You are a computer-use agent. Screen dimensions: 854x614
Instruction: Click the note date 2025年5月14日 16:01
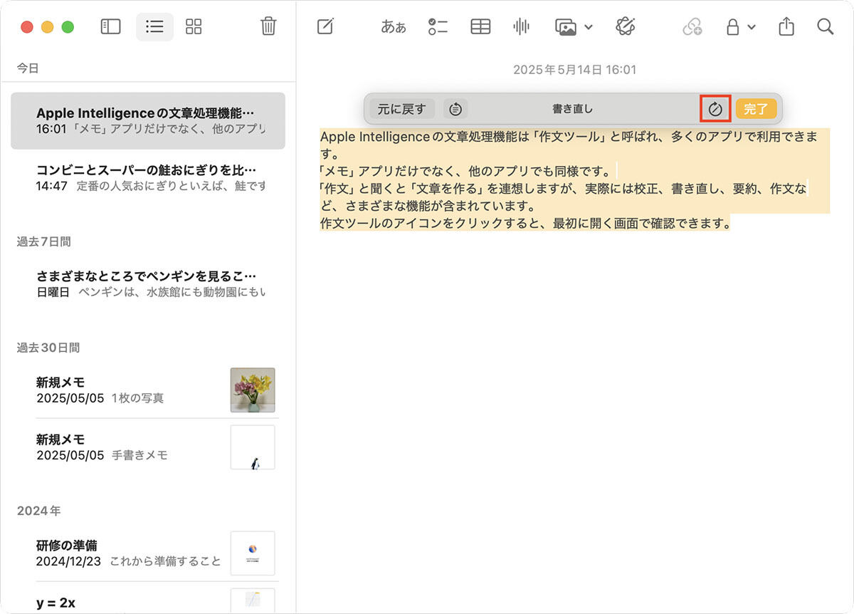pyautogui.click(x=575, y=70)
